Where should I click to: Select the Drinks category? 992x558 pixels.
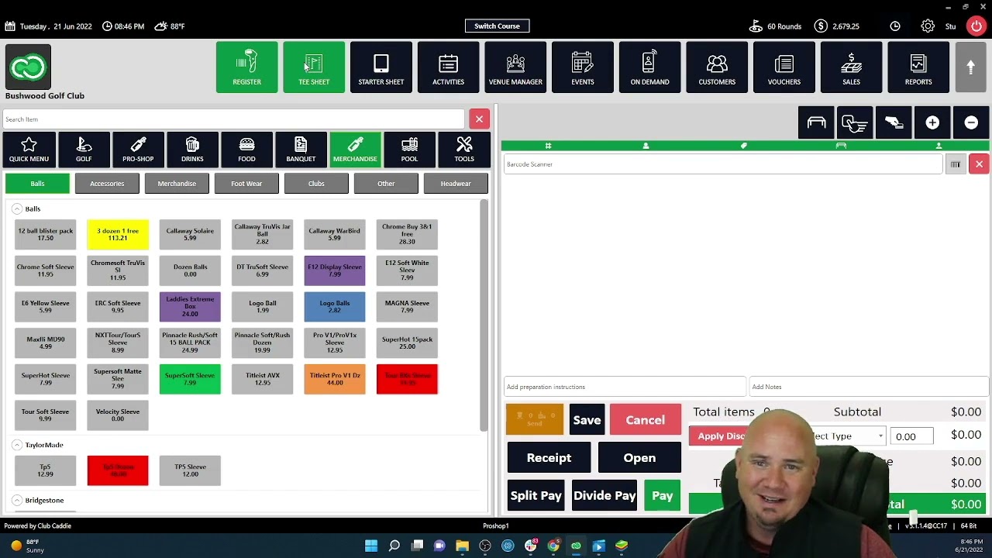click(192, 150)
